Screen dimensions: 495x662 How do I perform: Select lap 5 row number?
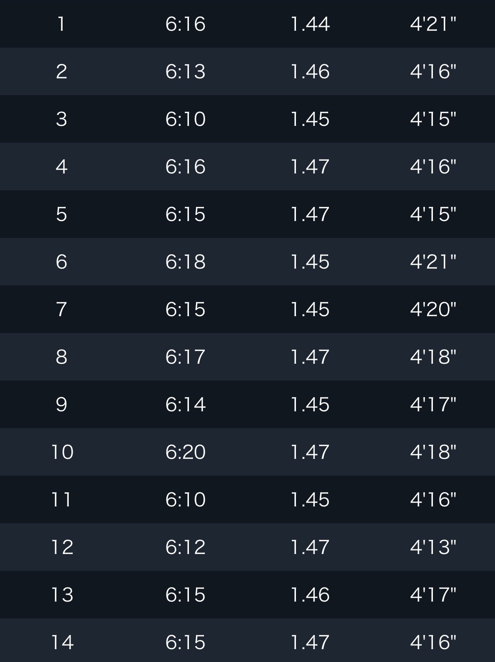pyautogui.click(x=62, y=214)
